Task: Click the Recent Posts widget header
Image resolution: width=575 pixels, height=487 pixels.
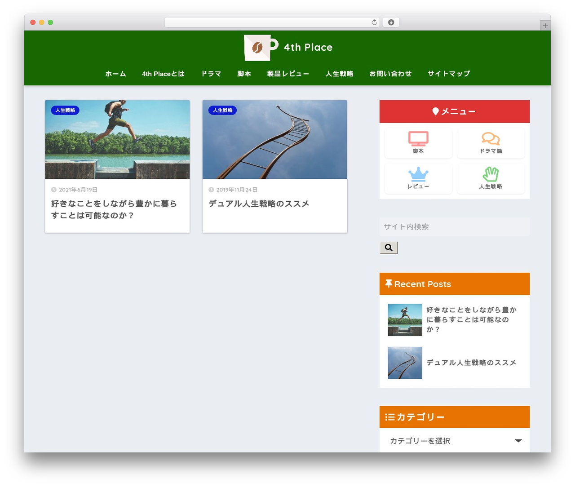Action: (455, 284)
